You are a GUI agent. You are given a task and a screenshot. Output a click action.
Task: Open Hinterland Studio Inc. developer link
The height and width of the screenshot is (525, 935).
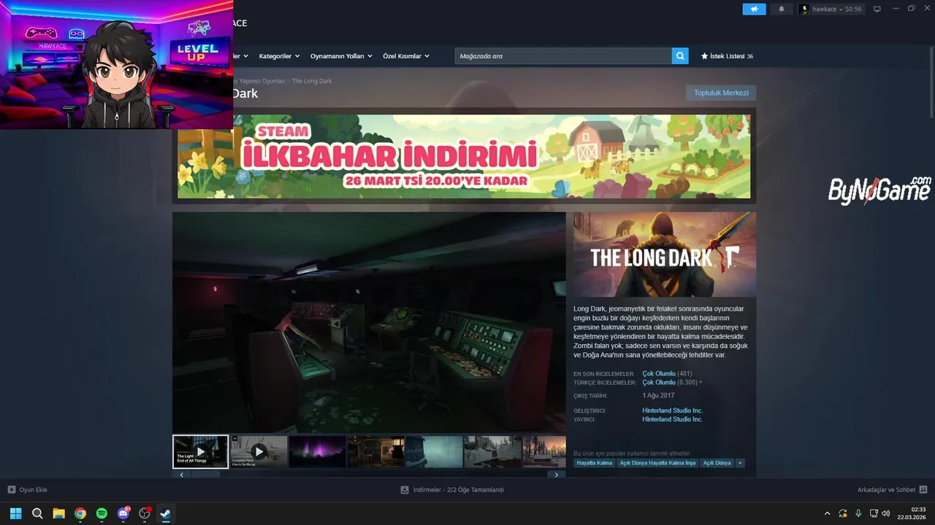pyautogui.click(x=672, y=411)
